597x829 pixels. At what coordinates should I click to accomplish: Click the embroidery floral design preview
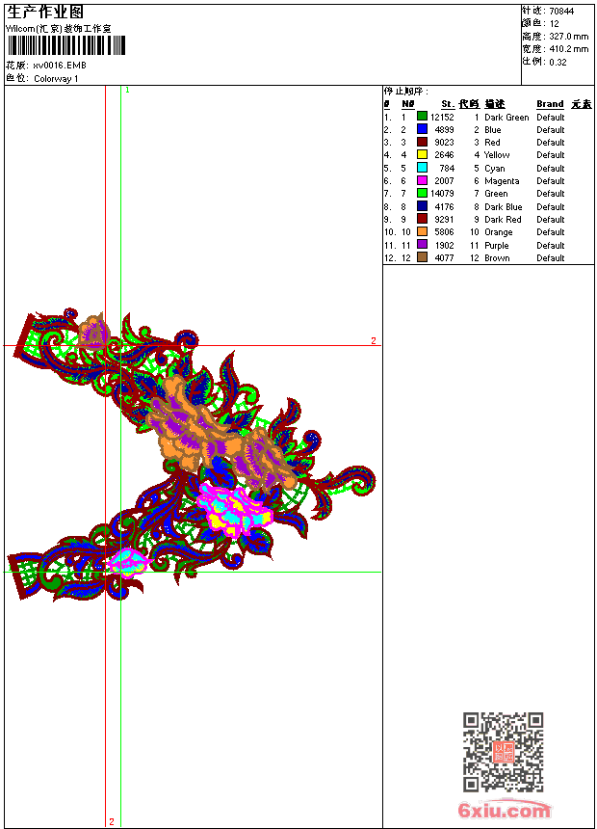[x=192, y=455]
